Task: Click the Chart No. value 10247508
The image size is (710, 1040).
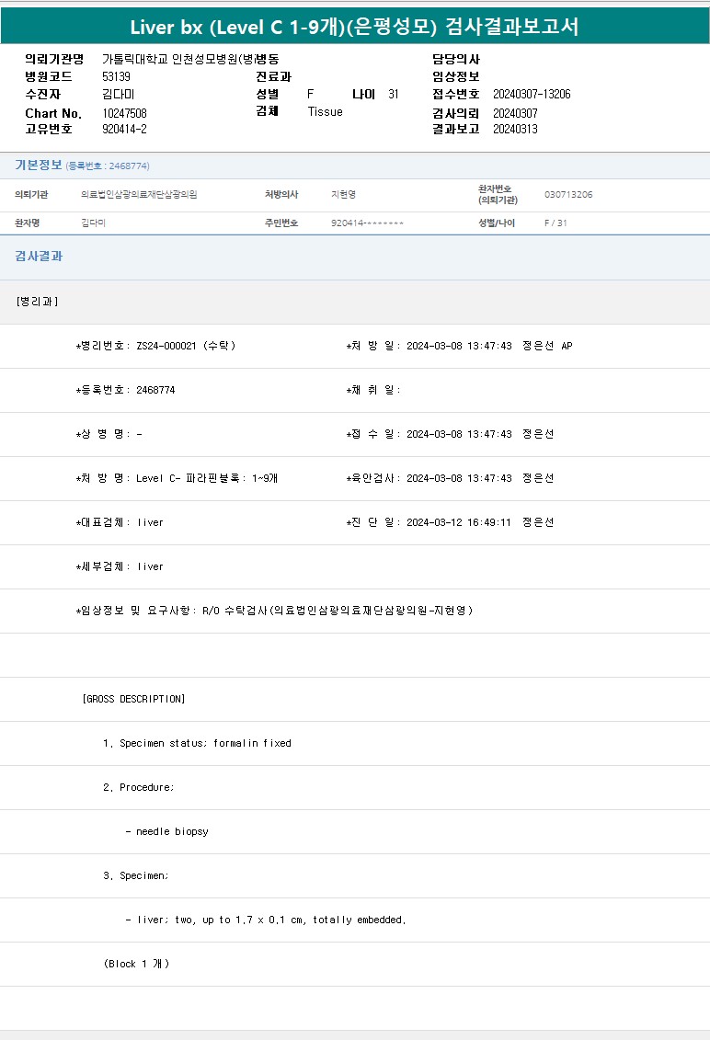Action: pos(124,113)
